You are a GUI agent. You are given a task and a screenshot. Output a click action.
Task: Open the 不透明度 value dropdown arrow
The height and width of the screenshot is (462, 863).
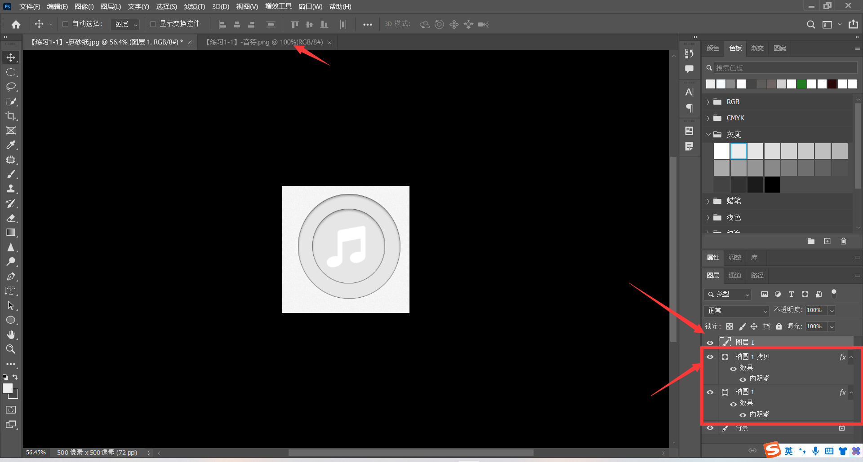point(832,311)
